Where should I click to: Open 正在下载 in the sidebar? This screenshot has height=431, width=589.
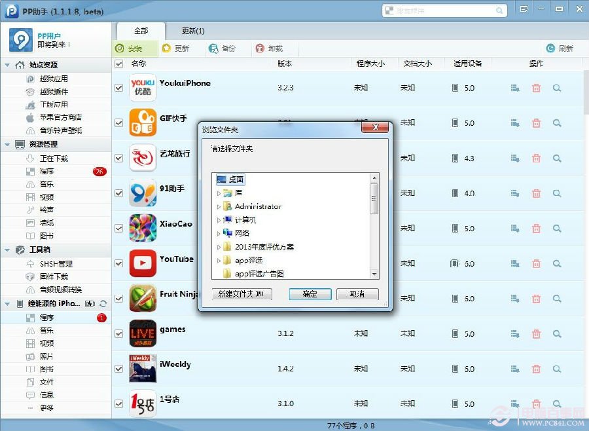pyautogui.click(x=54, y=159)
